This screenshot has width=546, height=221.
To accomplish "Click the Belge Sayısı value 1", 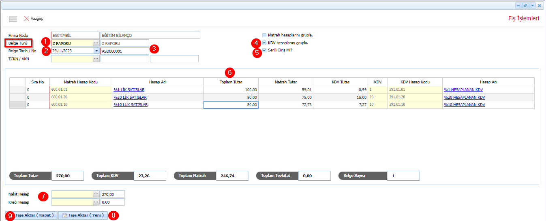I will coord(403,176).
